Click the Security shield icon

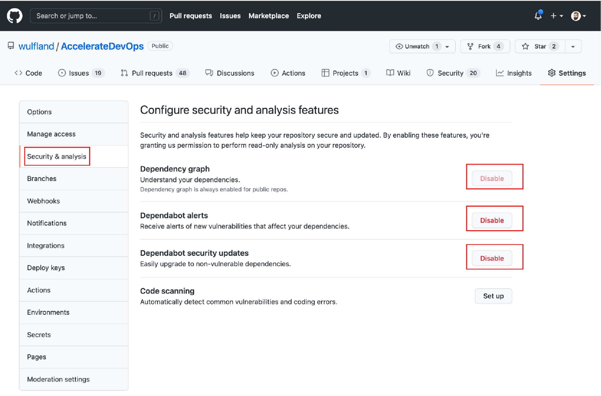pyautogui.click(x=430, y=73)
